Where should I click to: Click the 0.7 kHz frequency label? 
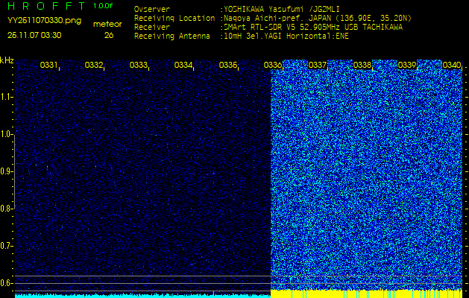coord(6,246)
